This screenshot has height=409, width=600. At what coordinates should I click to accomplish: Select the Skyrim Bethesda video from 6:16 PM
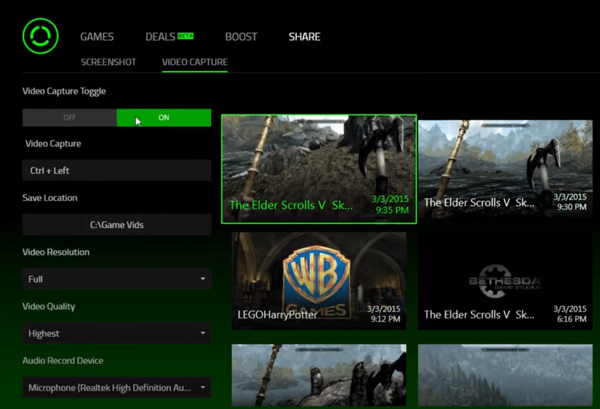point(505,281)
